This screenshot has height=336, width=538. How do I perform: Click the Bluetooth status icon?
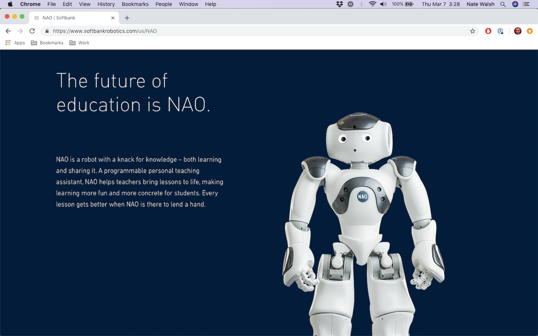click(361, 4)
